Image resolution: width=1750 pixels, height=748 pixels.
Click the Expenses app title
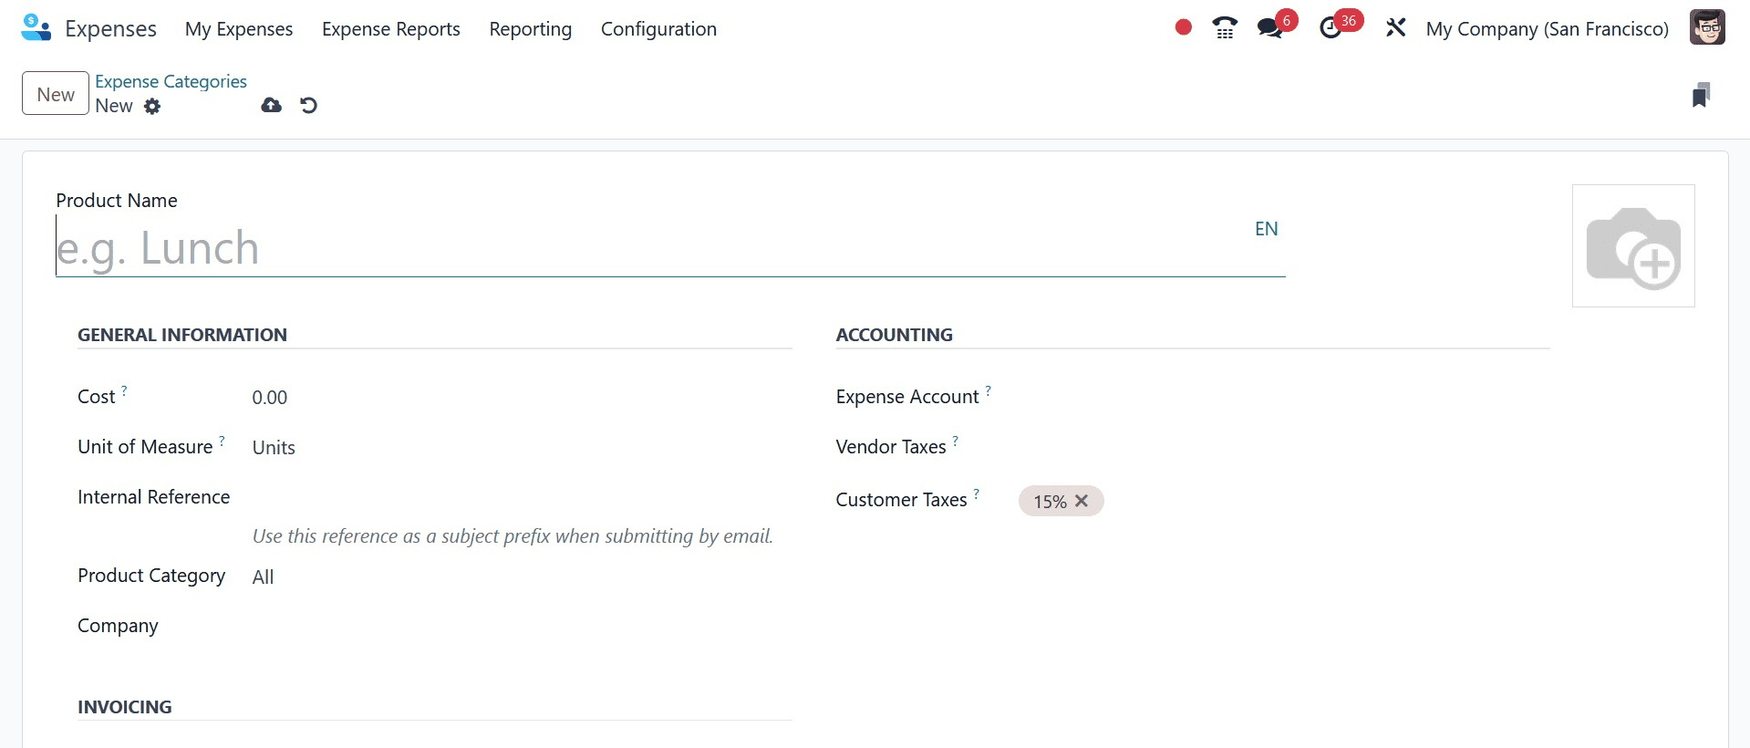[x=110, y=29]
